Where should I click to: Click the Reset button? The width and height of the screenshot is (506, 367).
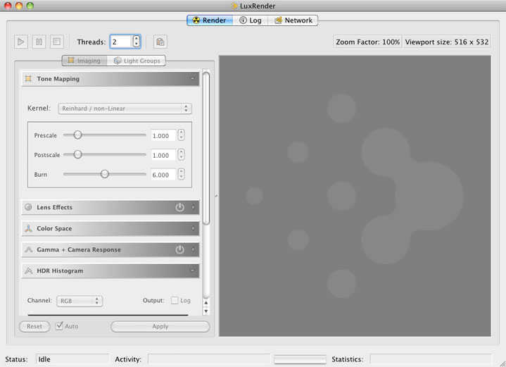34,326
